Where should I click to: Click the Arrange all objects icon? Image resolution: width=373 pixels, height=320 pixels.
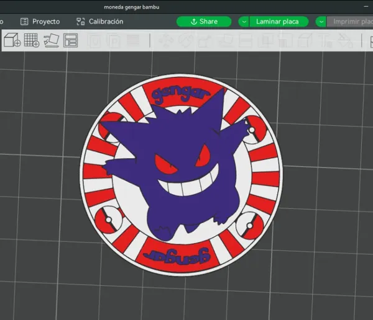point(70,40)
